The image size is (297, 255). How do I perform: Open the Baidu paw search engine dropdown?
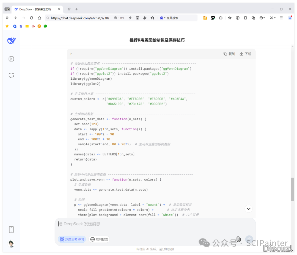click(x=162, y=18)
